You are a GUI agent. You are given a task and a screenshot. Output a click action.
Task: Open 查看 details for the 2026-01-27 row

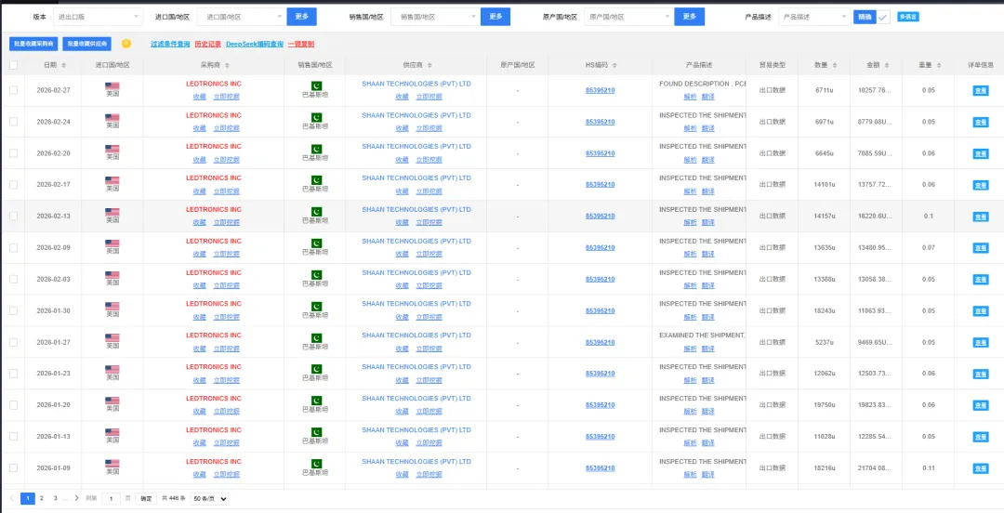(x=981, y=343)
